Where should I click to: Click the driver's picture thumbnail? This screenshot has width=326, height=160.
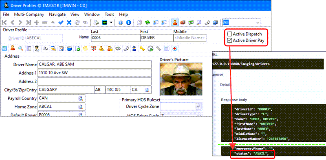coord(181,79)
